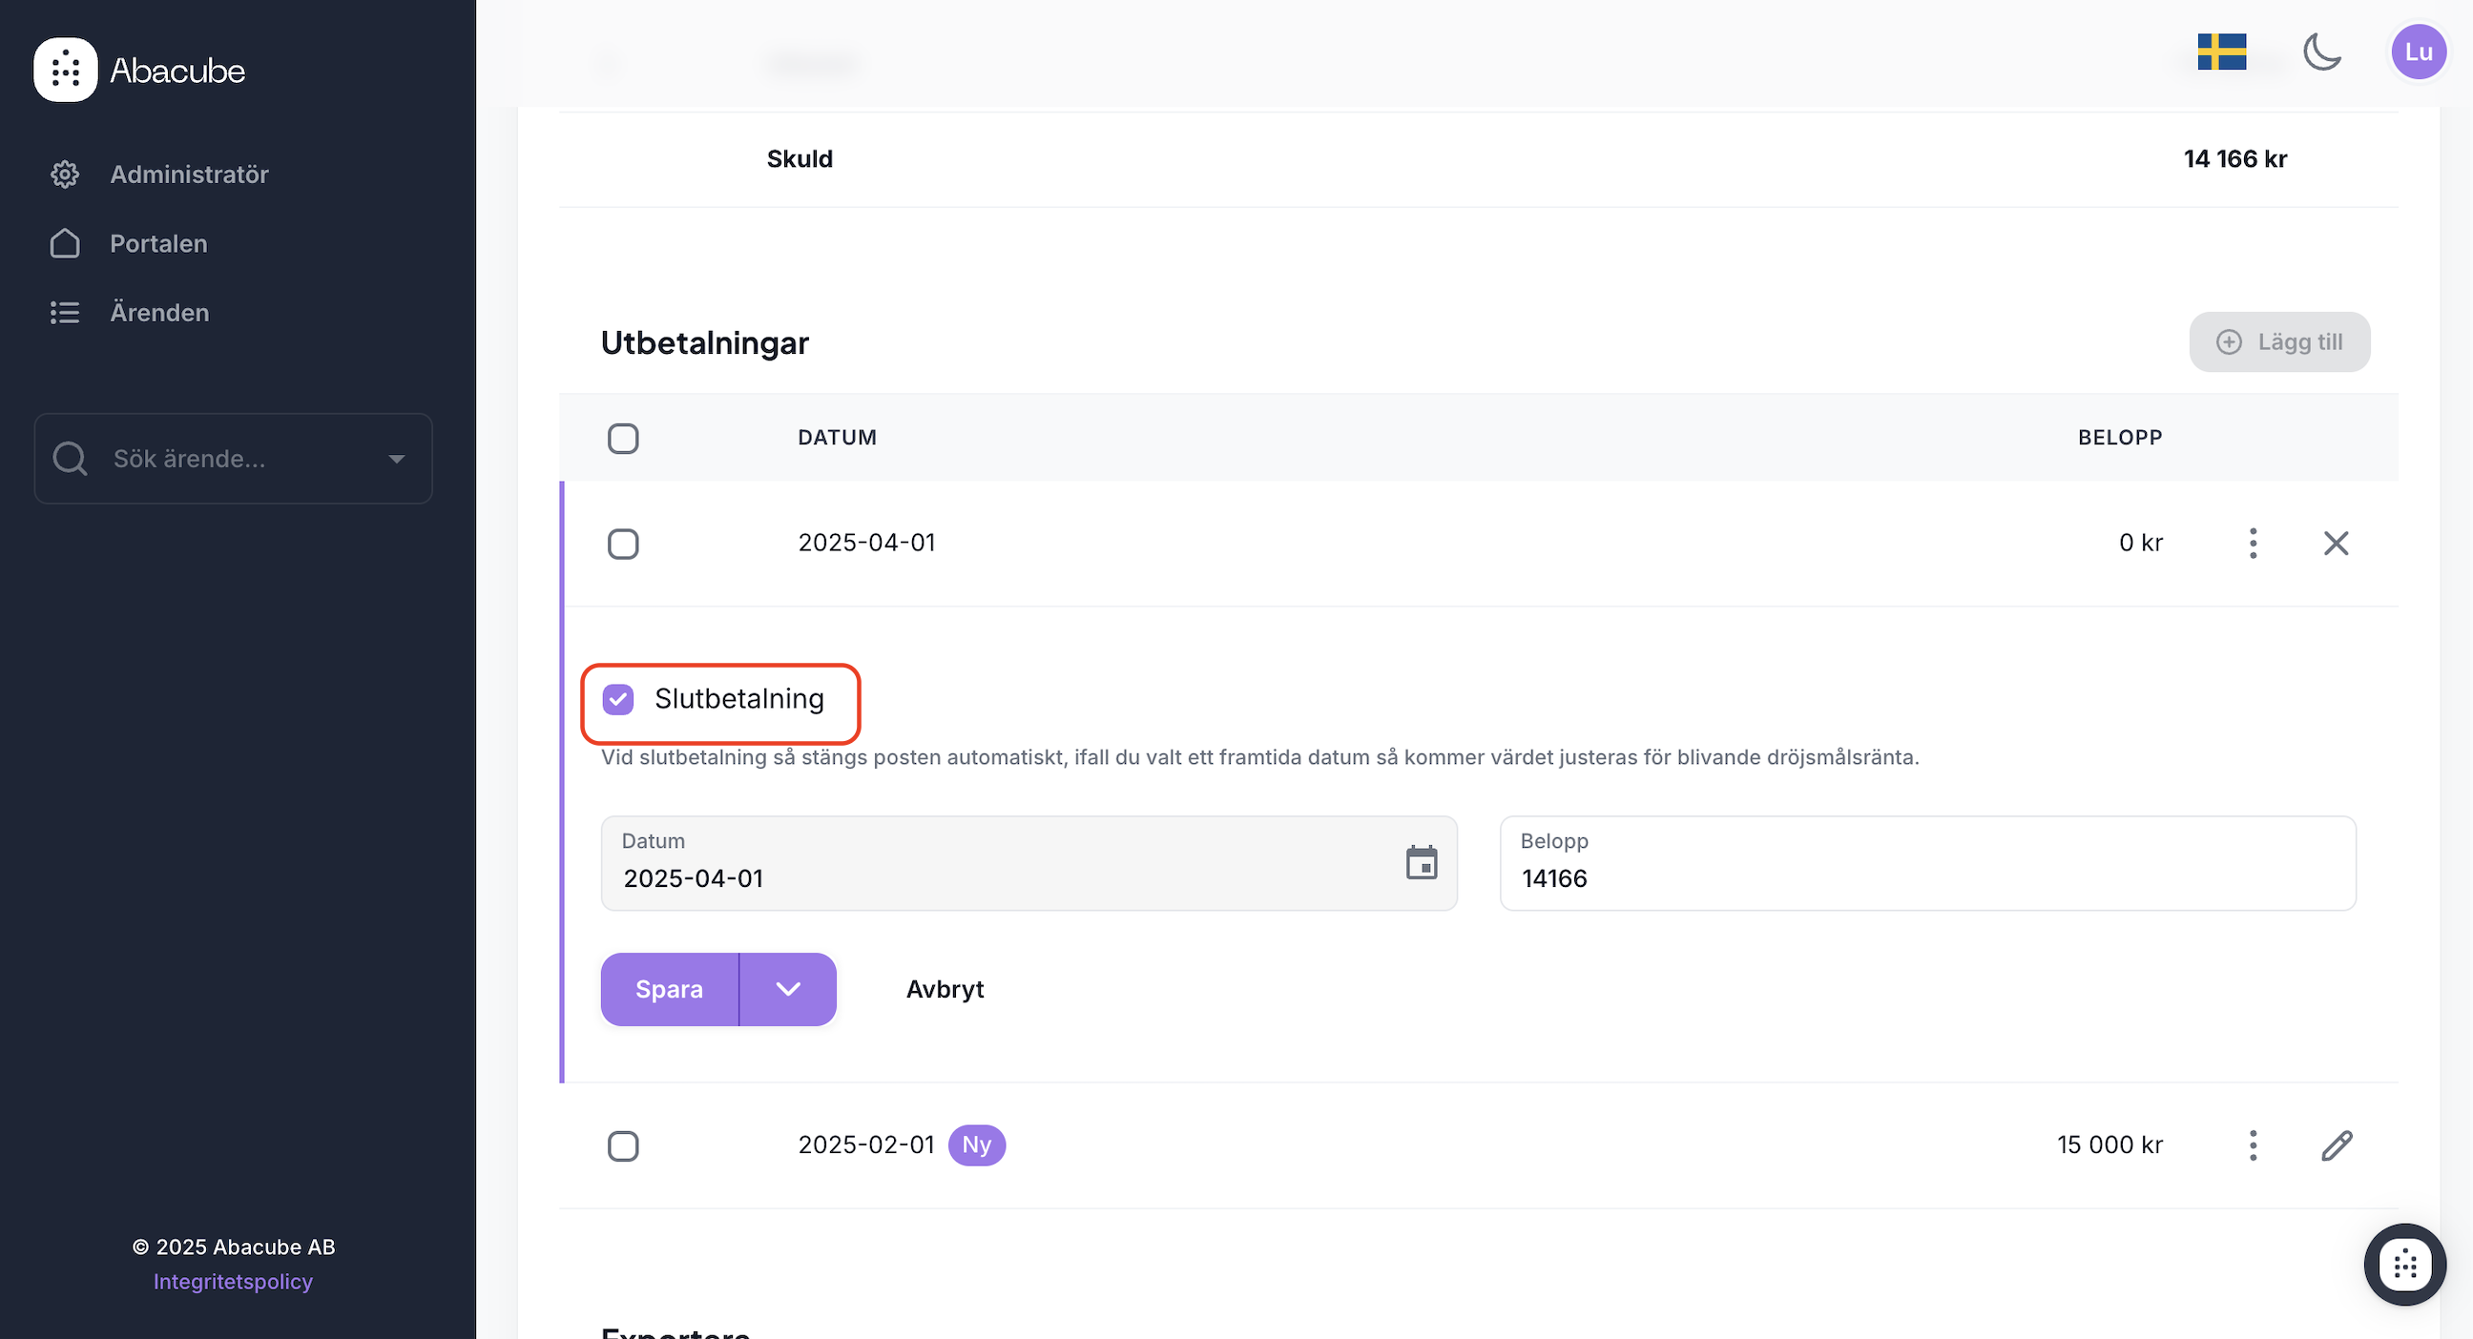Open the Integritetspolicy link
Viewport: 2473px width, 1339px height.
(x=234, y=1282)
